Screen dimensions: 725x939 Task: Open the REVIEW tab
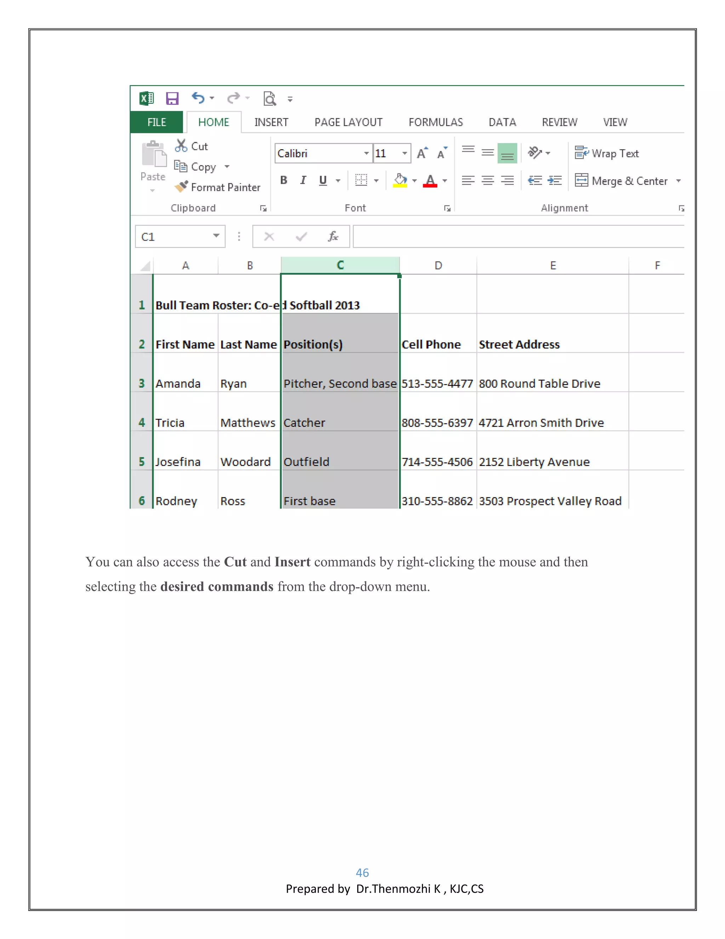(559, 122)
